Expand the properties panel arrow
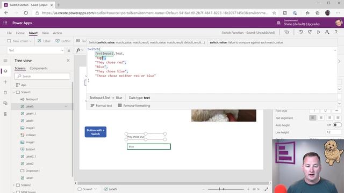 pyautogui.click(x=339, y=61)
